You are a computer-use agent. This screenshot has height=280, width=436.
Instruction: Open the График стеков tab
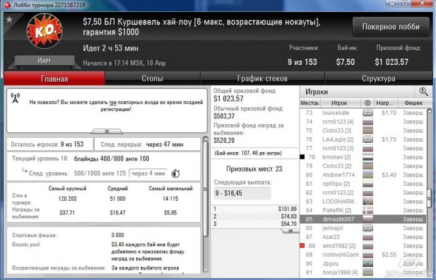point(262,79)
